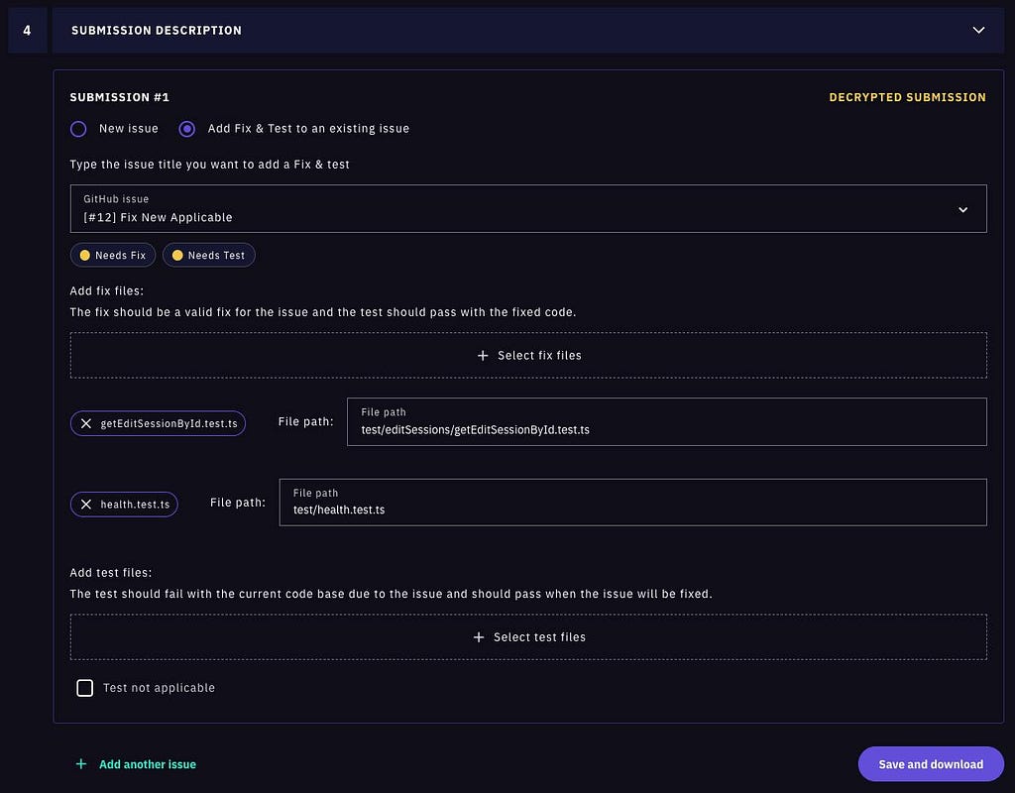This screenshot has width=1015, height=793.
Task: Click the Needs Fix yellow status tag
Action: point(113,255)
